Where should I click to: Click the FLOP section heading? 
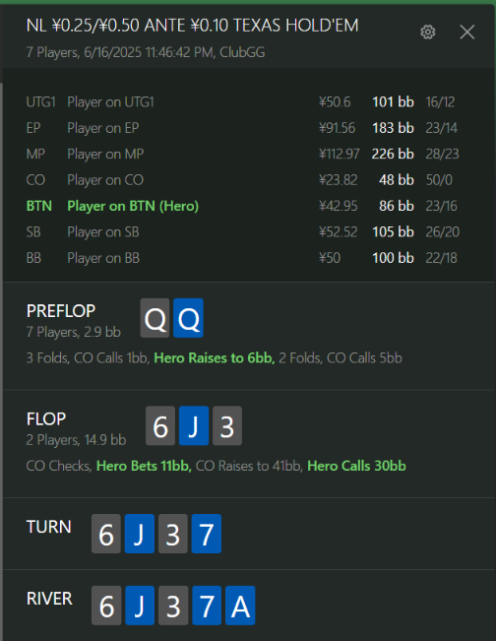pyautogui.click(x=46, y=419)
